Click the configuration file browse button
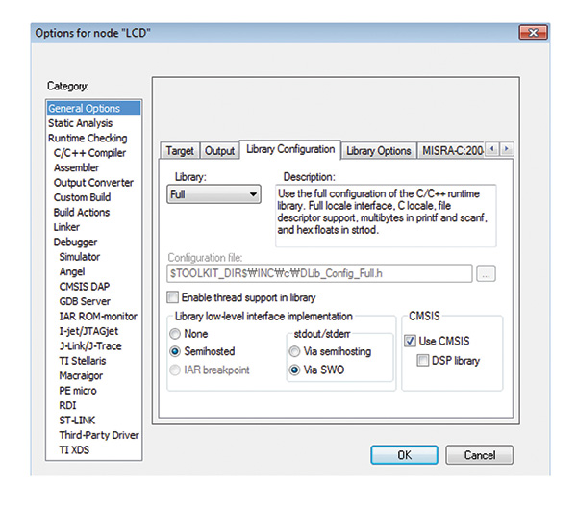The width and height of the screenshot is (577, 511). [487, 274]
